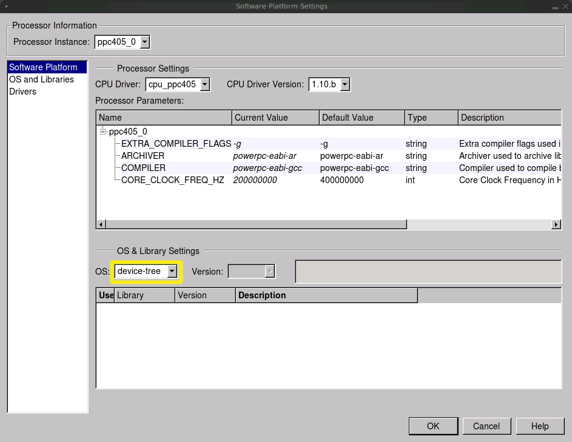572x442 pixels.
Task: Open the CPU Driver Version dropdown
Action: (x=329, y=85)
